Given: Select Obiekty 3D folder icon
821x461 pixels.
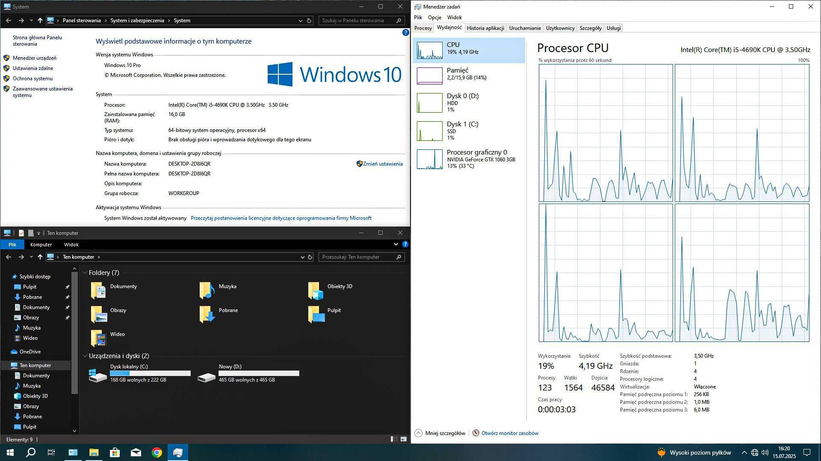Looking at the screenshot, I should coord(316,291).
